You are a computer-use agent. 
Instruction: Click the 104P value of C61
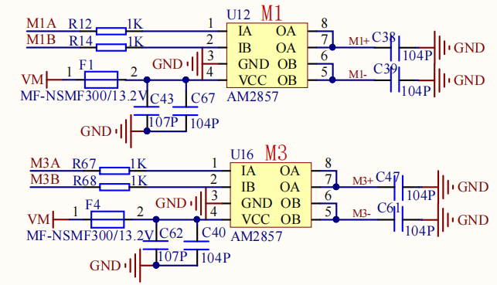(420, 230)
